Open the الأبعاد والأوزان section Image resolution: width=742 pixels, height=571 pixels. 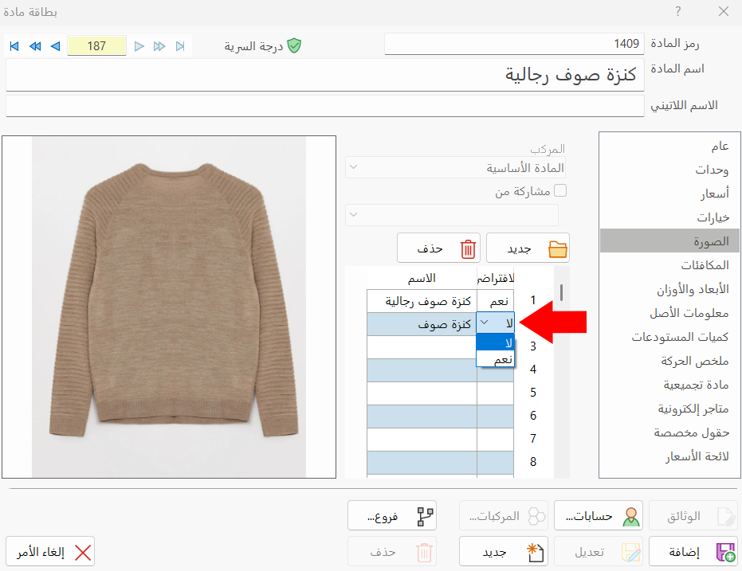669,289
